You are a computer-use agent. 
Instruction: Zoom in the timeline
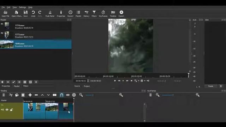121,95
